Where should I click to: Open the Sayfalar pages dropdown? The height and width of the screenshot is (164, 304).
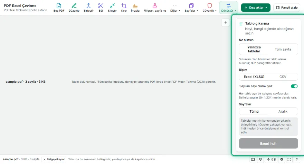(x=191, y=8)
